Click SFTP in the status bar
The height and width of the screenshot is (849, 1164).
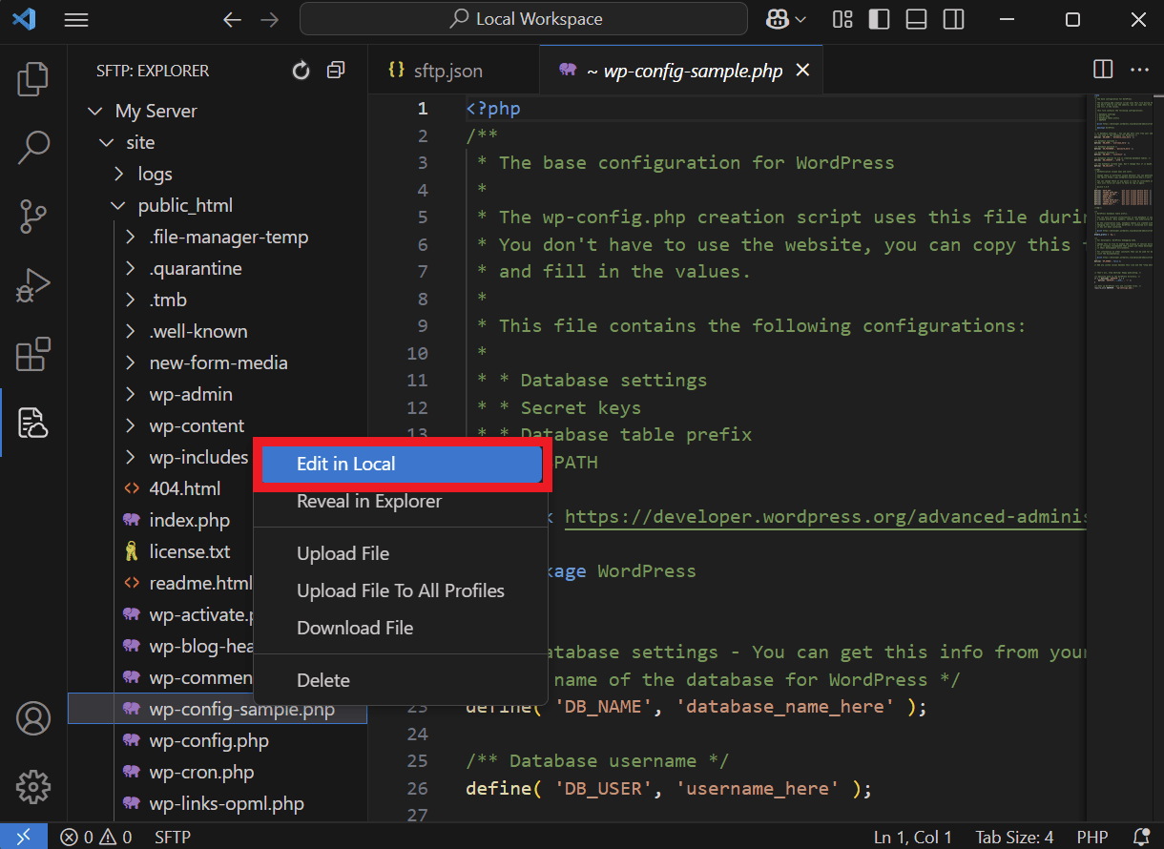[173, 837]
